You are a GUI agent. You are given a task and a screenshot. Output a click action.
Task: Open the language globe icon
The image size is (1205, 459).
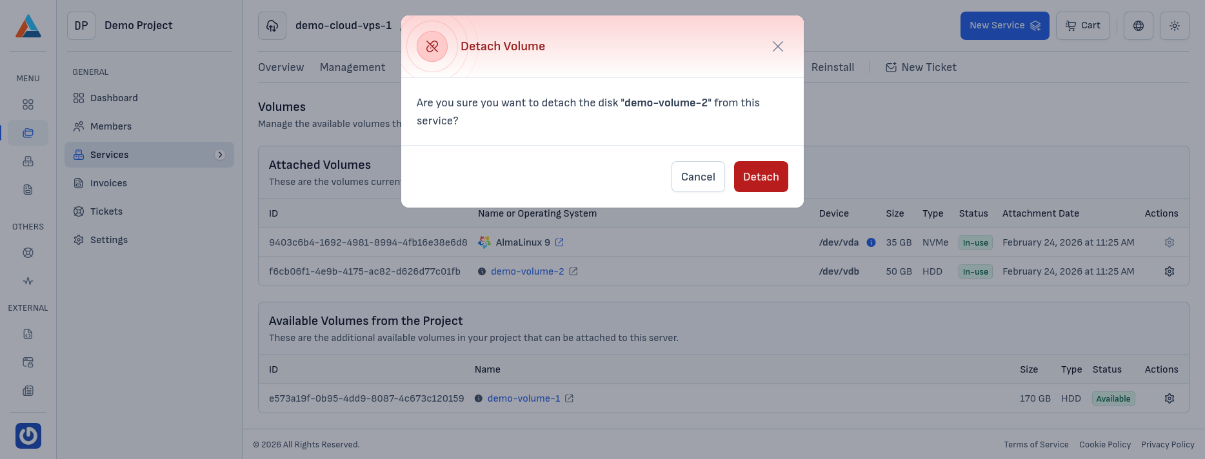1138,26
